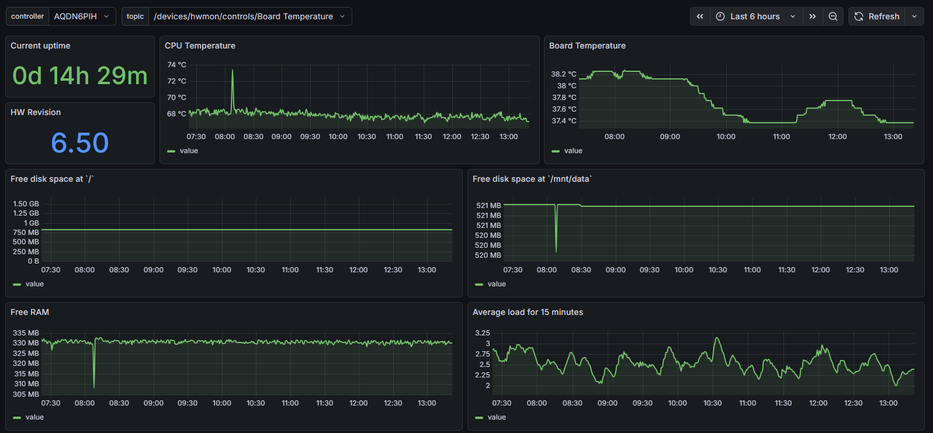The height and width of the screenshot is (433, 933).
Task: Open the Last 6 hours time picker
Action: tap(756, 16)
